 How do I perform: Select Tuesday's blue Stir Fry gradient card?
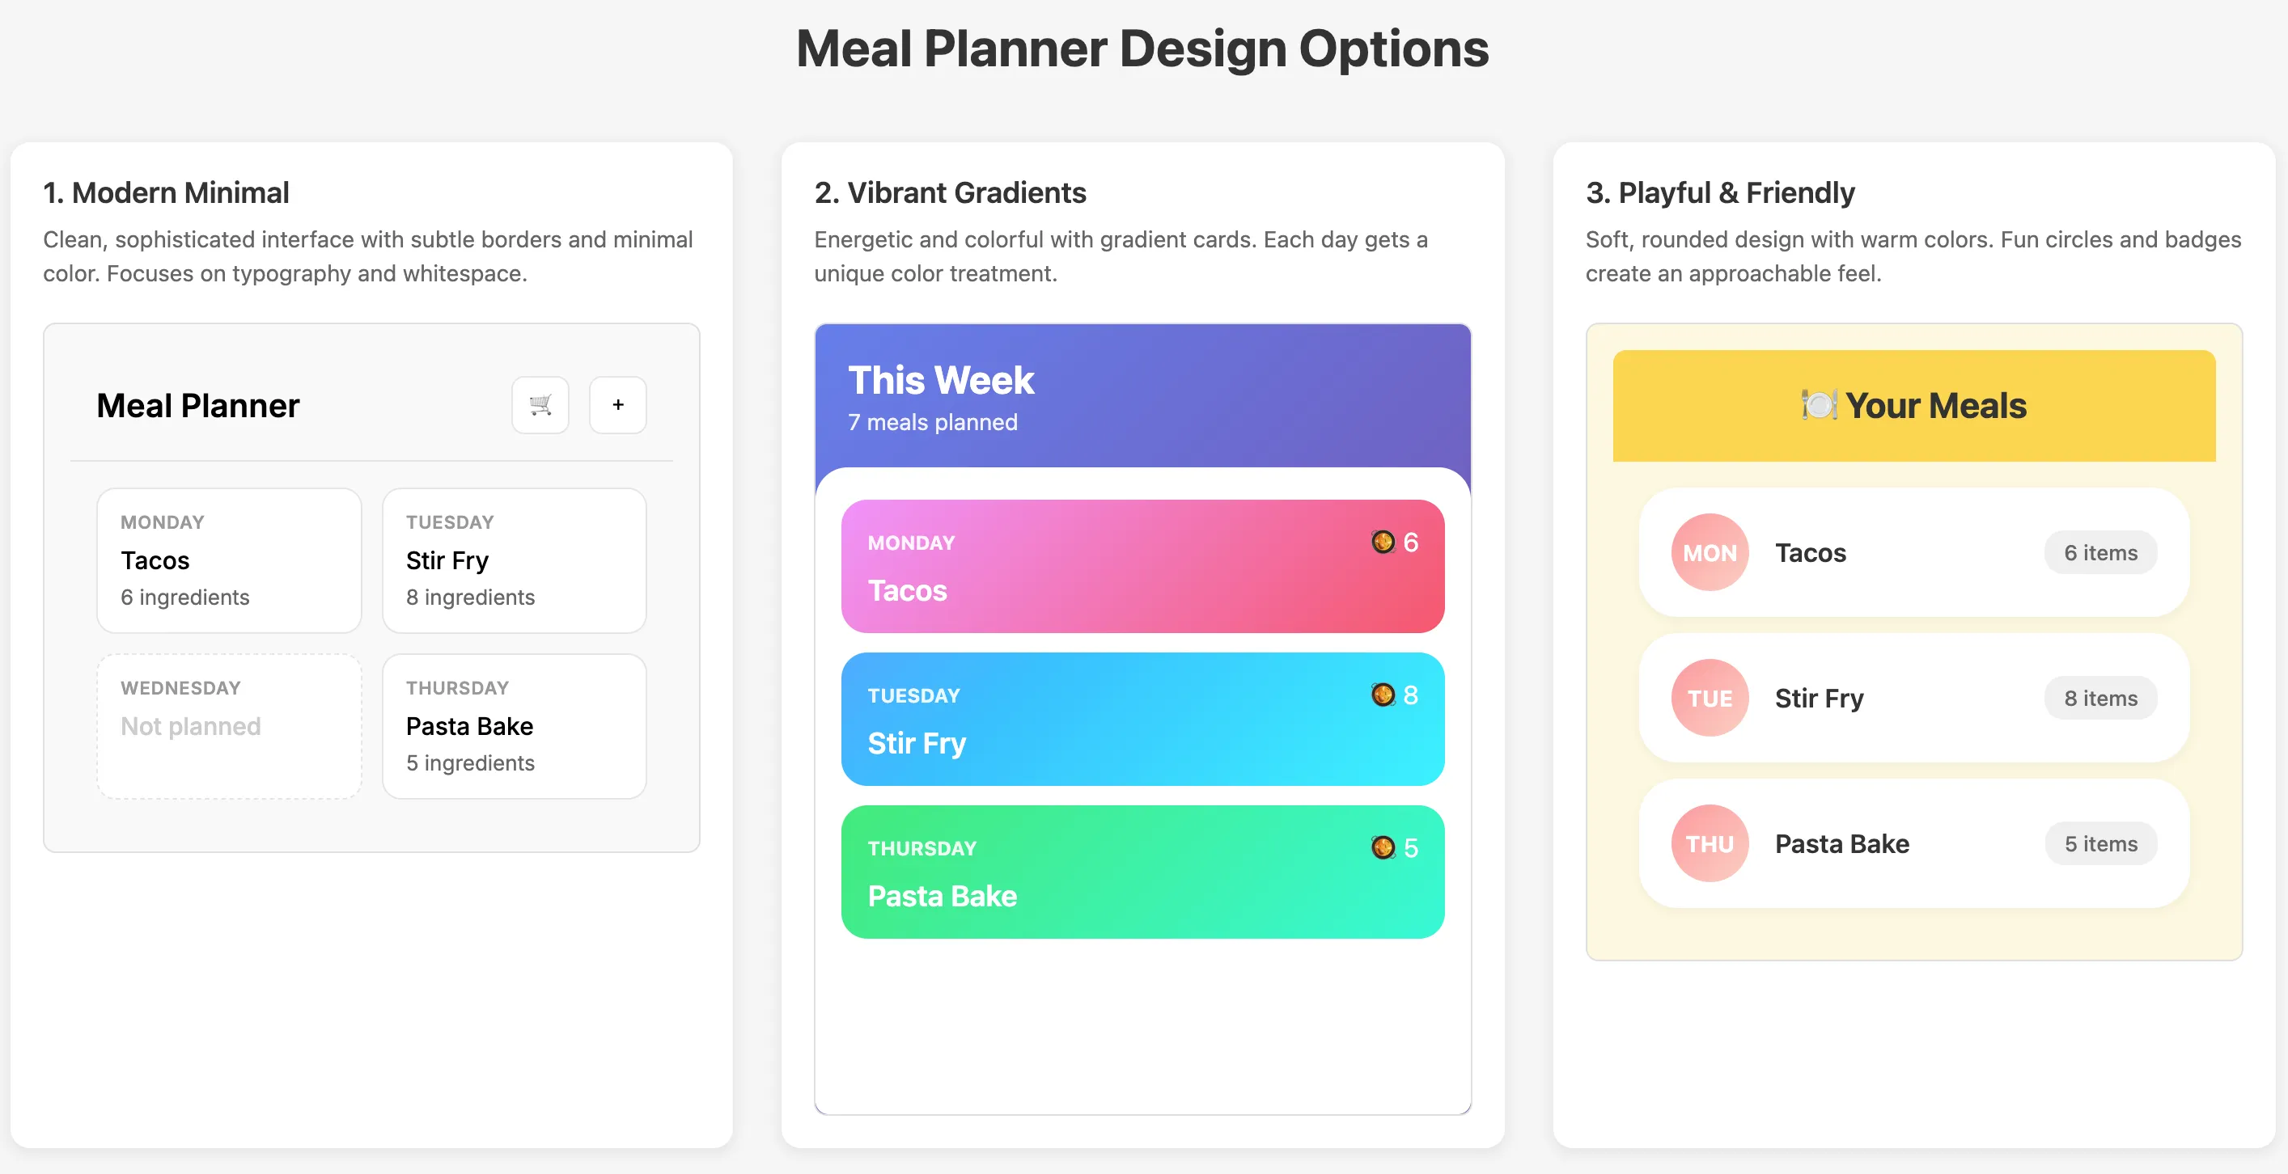pyautogui.click(x=1142, y=719)
